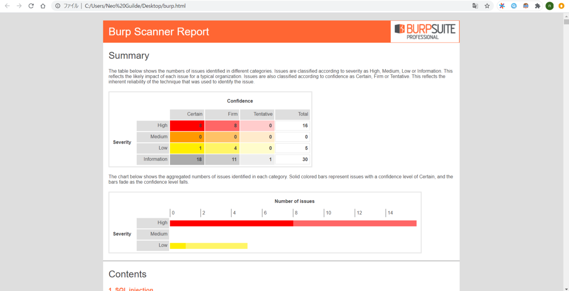Click the translate page icon

point(475,6)
